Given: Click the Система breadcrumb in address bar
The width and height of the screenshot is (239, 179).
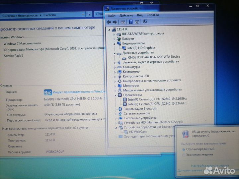Looking at the screenshot, I should (x=49, y=15).
